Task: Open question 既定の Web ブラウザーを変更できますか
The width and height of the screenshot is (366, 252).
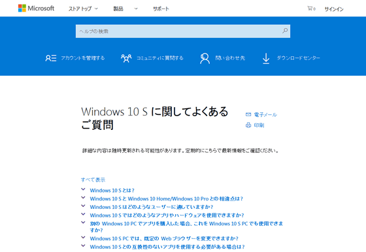Action: pyautogui.click(x=164, y=238)
